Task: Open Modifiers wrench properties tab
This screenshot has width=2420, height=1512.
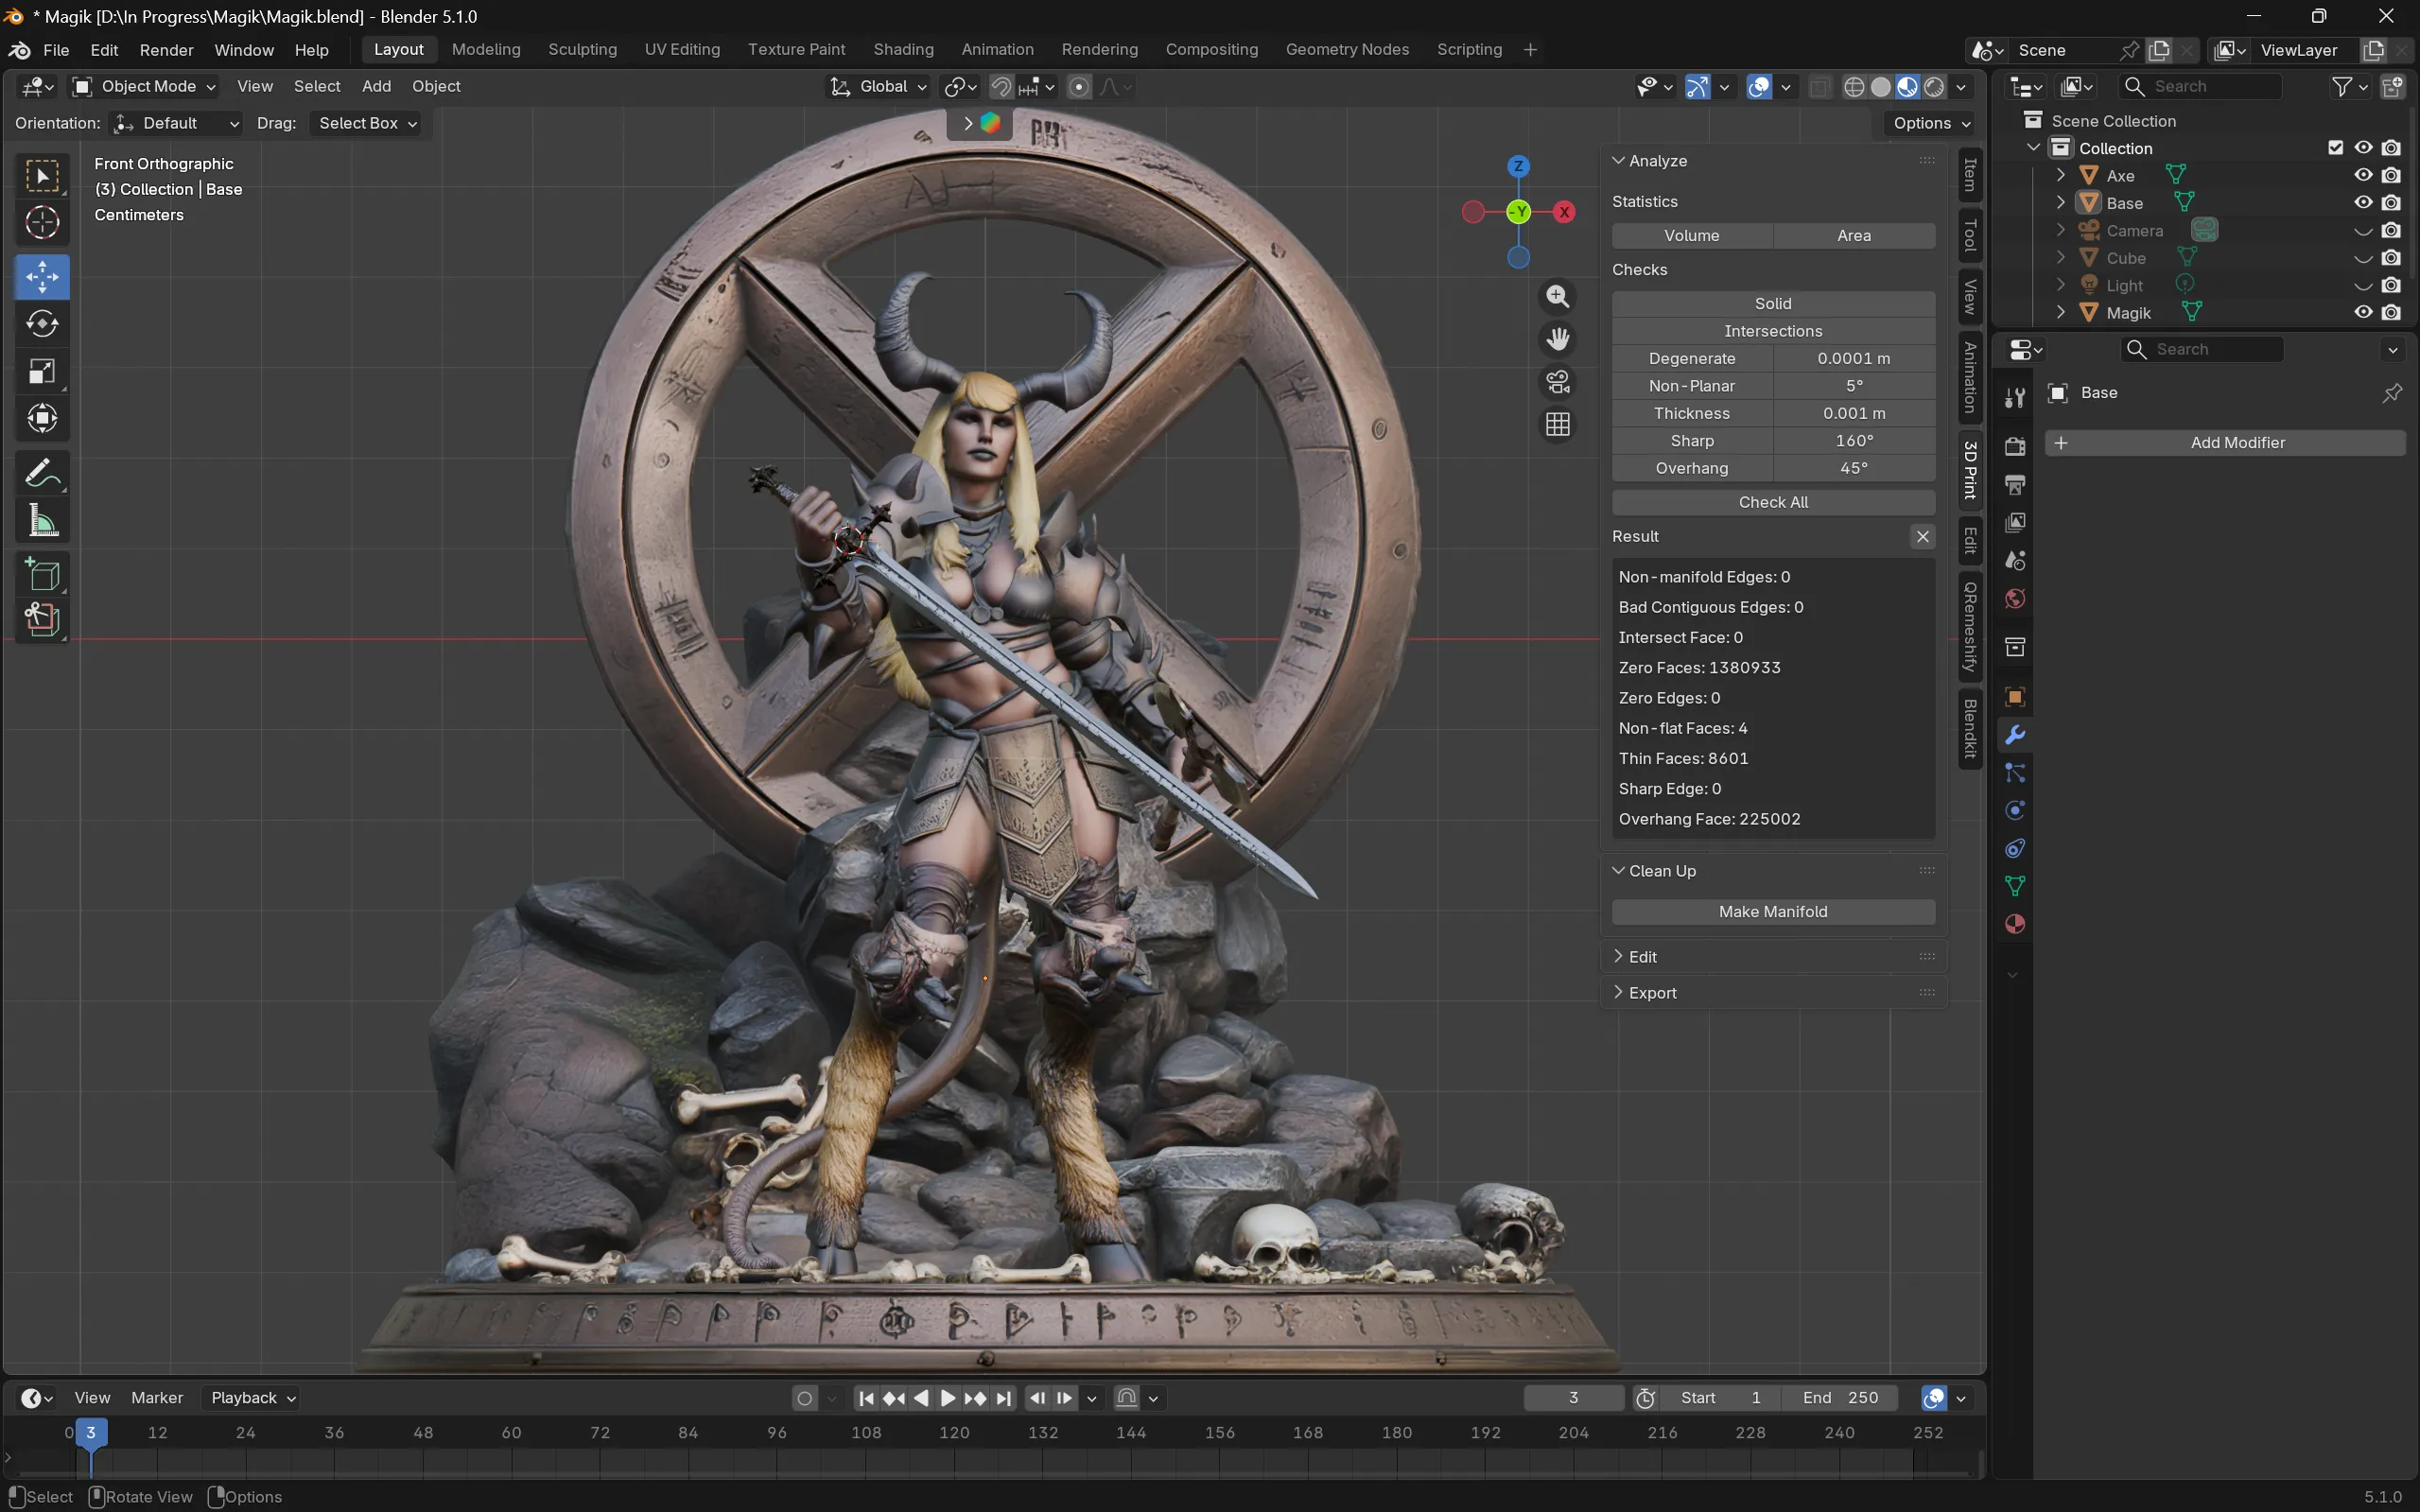Action: coord(2015,735)
